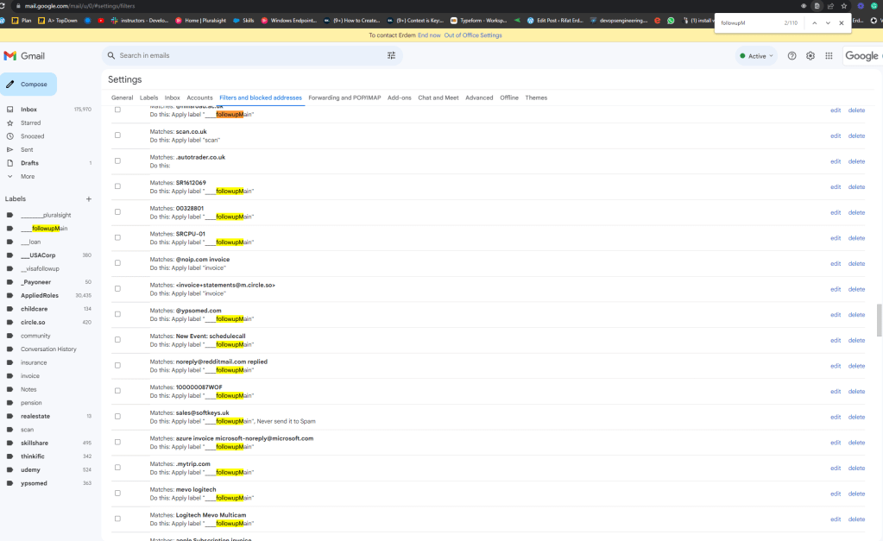Open the Chat and Meet tab

[x=438, y=98]
